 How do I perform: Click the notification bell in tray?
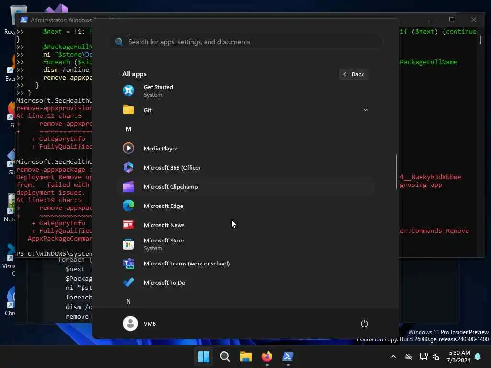(x=478, y=356)
